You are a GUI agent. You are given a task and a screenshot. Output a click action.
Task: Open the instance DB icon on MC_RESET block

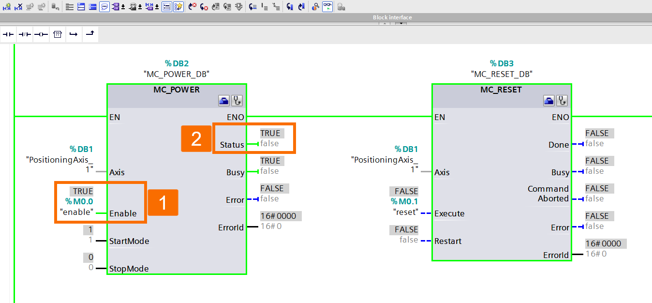point(548,100)
